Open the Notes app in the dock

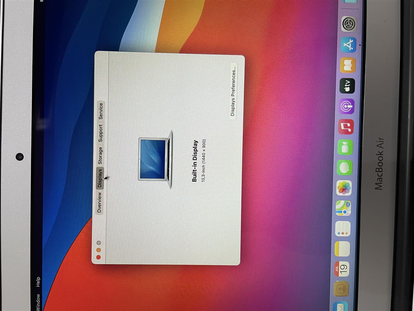(x=342, y=249)
